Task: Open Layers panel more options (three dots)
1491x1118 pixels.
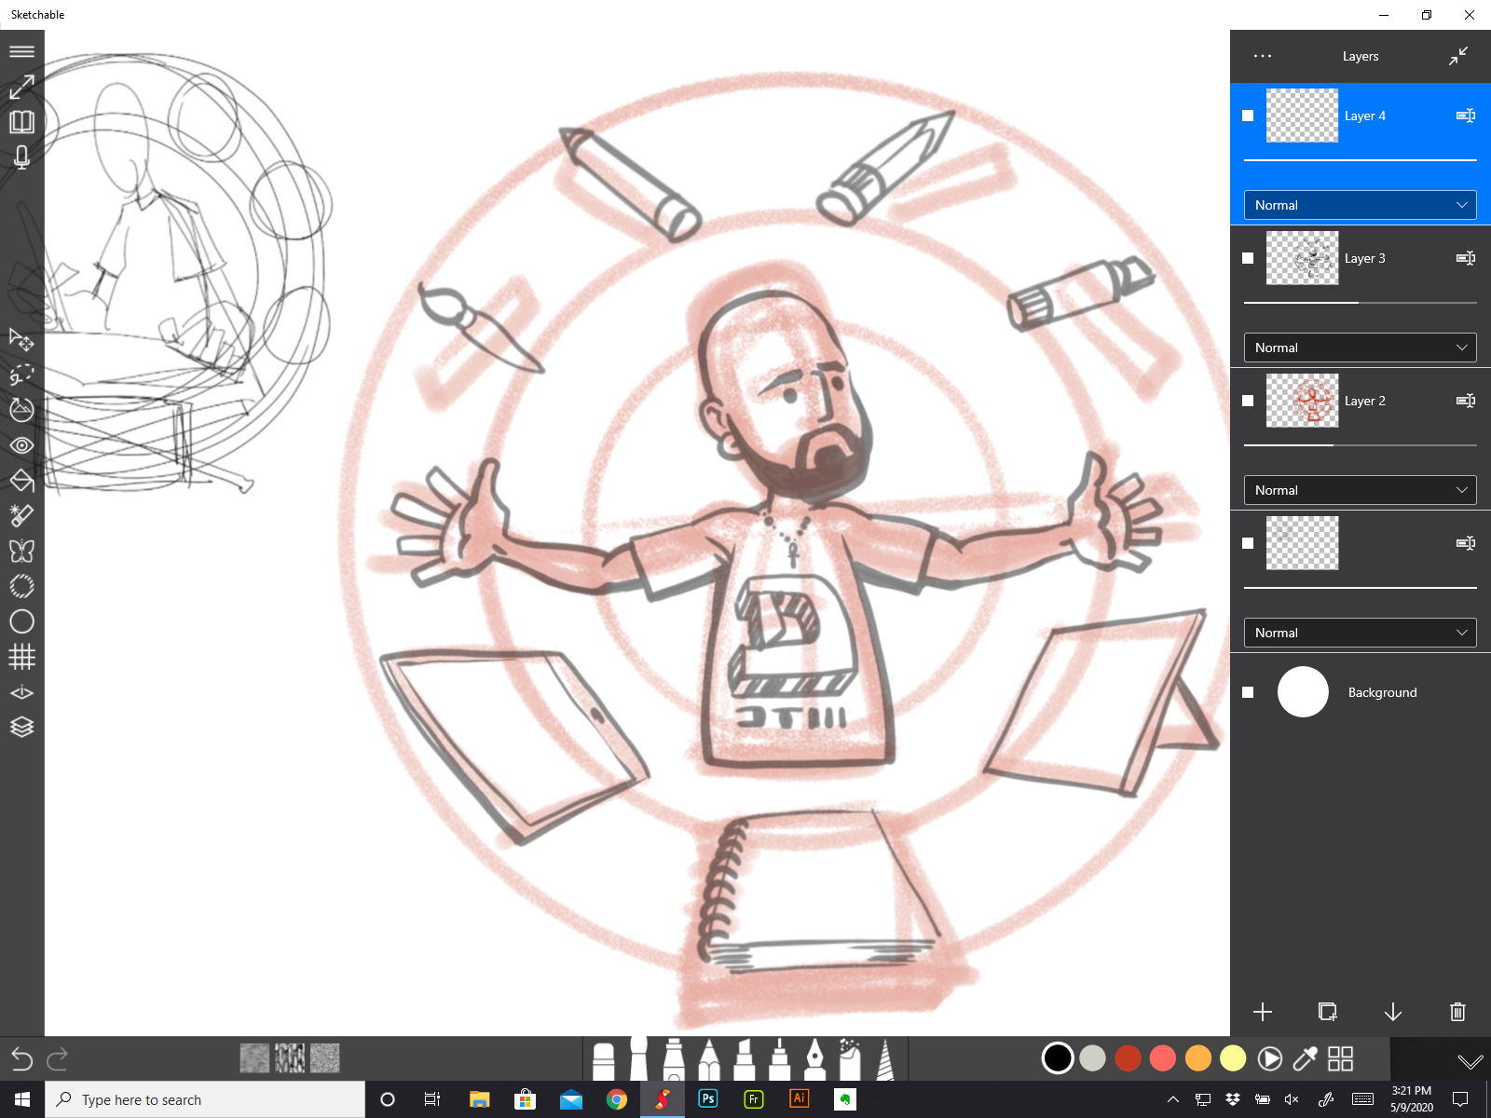Action: click(x=1263, y=56)
